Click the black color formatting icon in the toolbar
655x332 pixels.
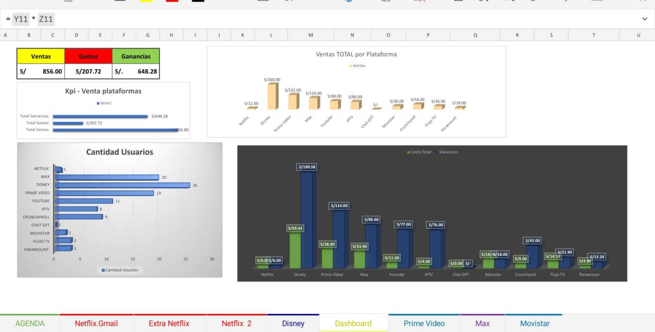point(196,2)
